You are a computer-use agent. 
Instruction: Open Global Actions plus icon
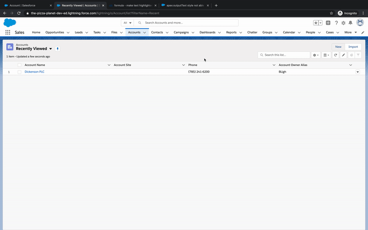[x=328, y=23]
